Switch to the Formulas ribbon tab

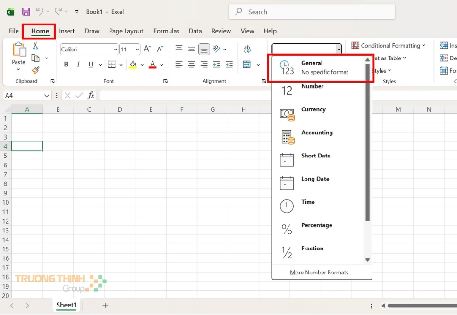(x=166, y=31)
